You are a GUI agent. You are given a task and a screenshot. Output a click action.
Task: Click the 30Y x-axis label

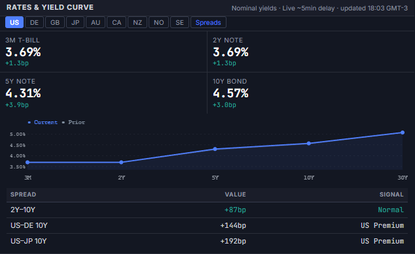[x=403, y=178]
